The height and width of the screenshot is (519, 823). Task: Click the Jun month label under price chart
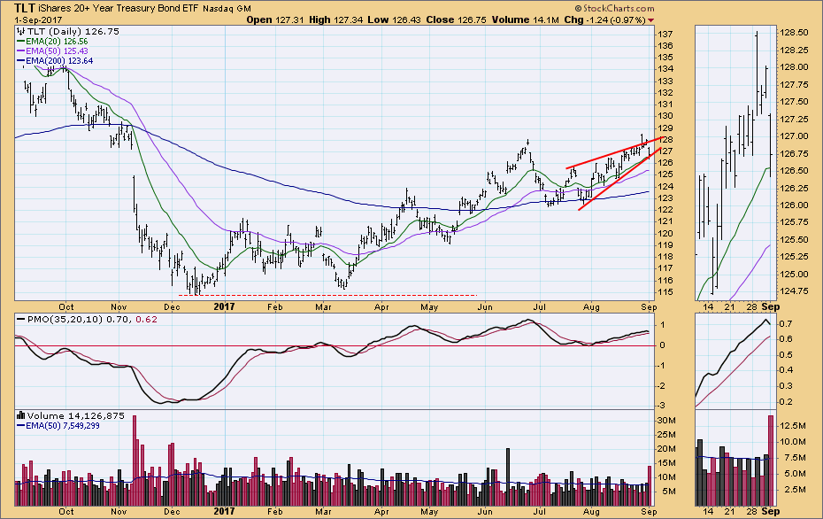click(x=483, y=306)
